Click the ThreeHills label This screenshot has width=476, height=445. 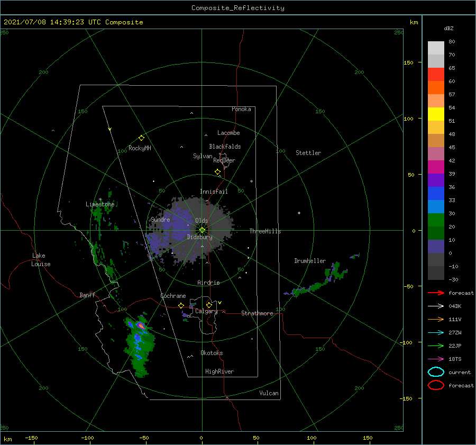pos(265,231)
